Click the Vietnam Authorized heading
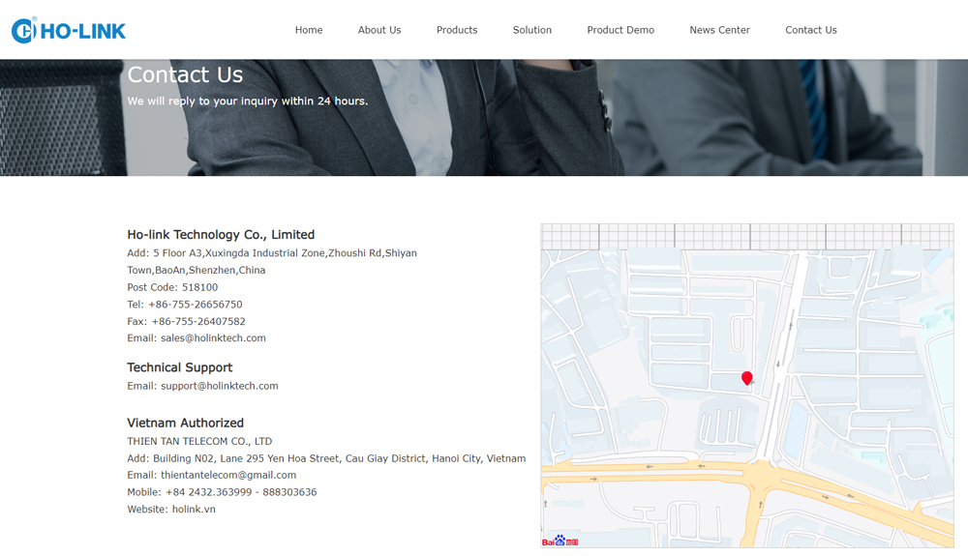Image resolution: width=968 pixels, height=556 pixels. (x=185, y=423)
